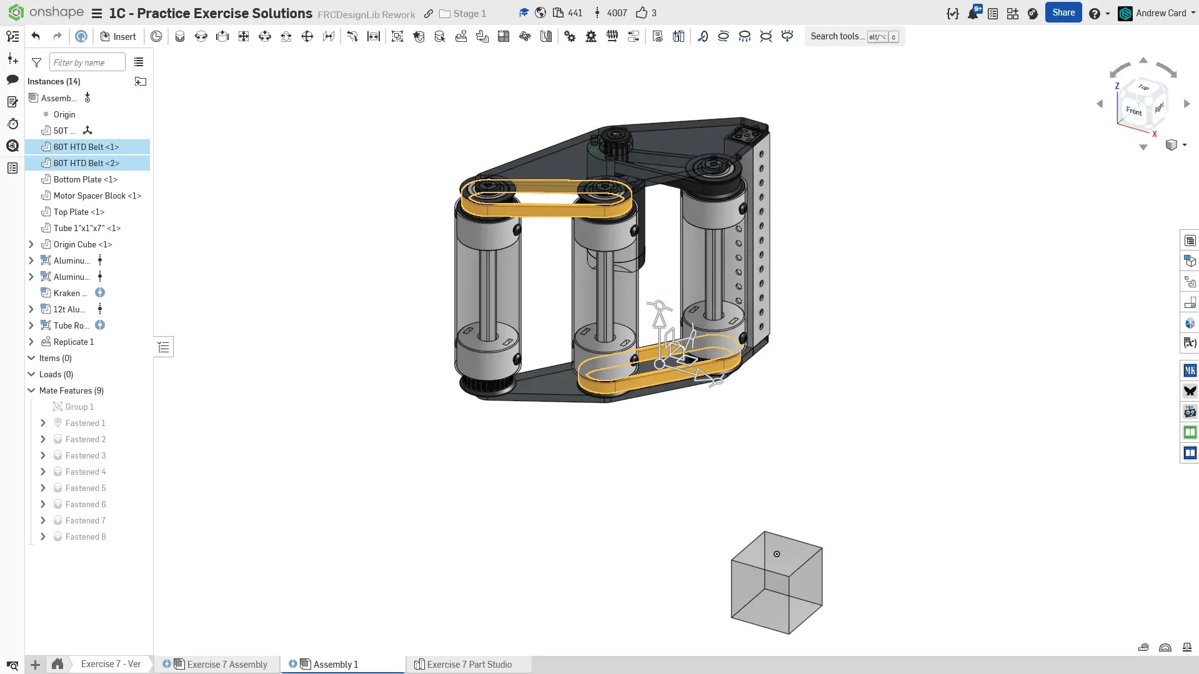Click the Front face of view cube
The image size is (1199, 674).
(1133, 111)
